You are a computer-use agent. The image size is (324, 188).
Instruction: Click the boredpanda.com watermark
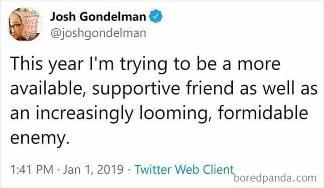[275, 178]
